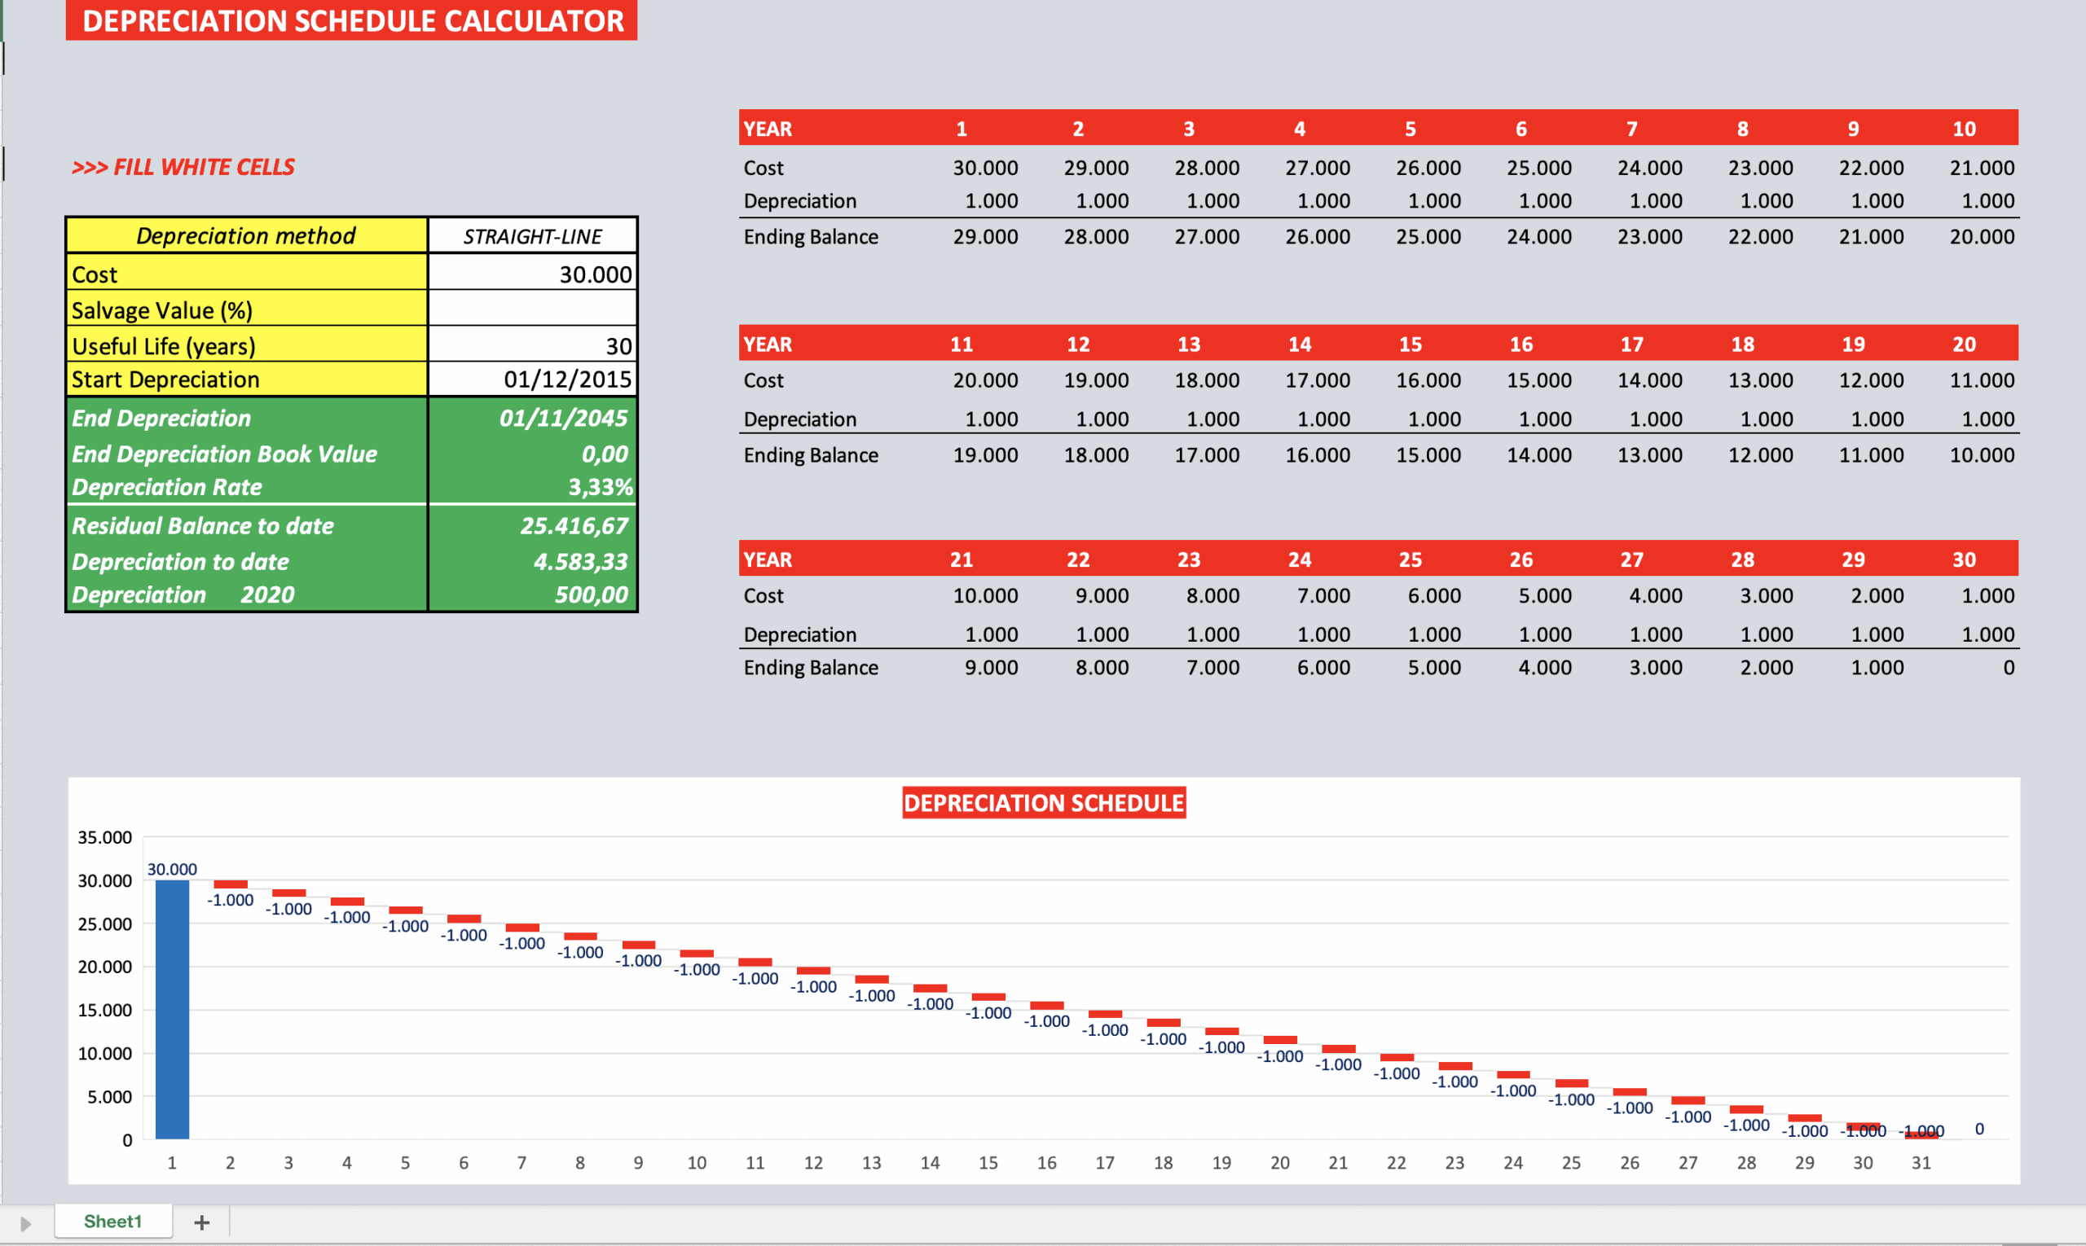Click the DEPRECIATION SCHEDULE CALCULATOR title banner

(352, 20)
